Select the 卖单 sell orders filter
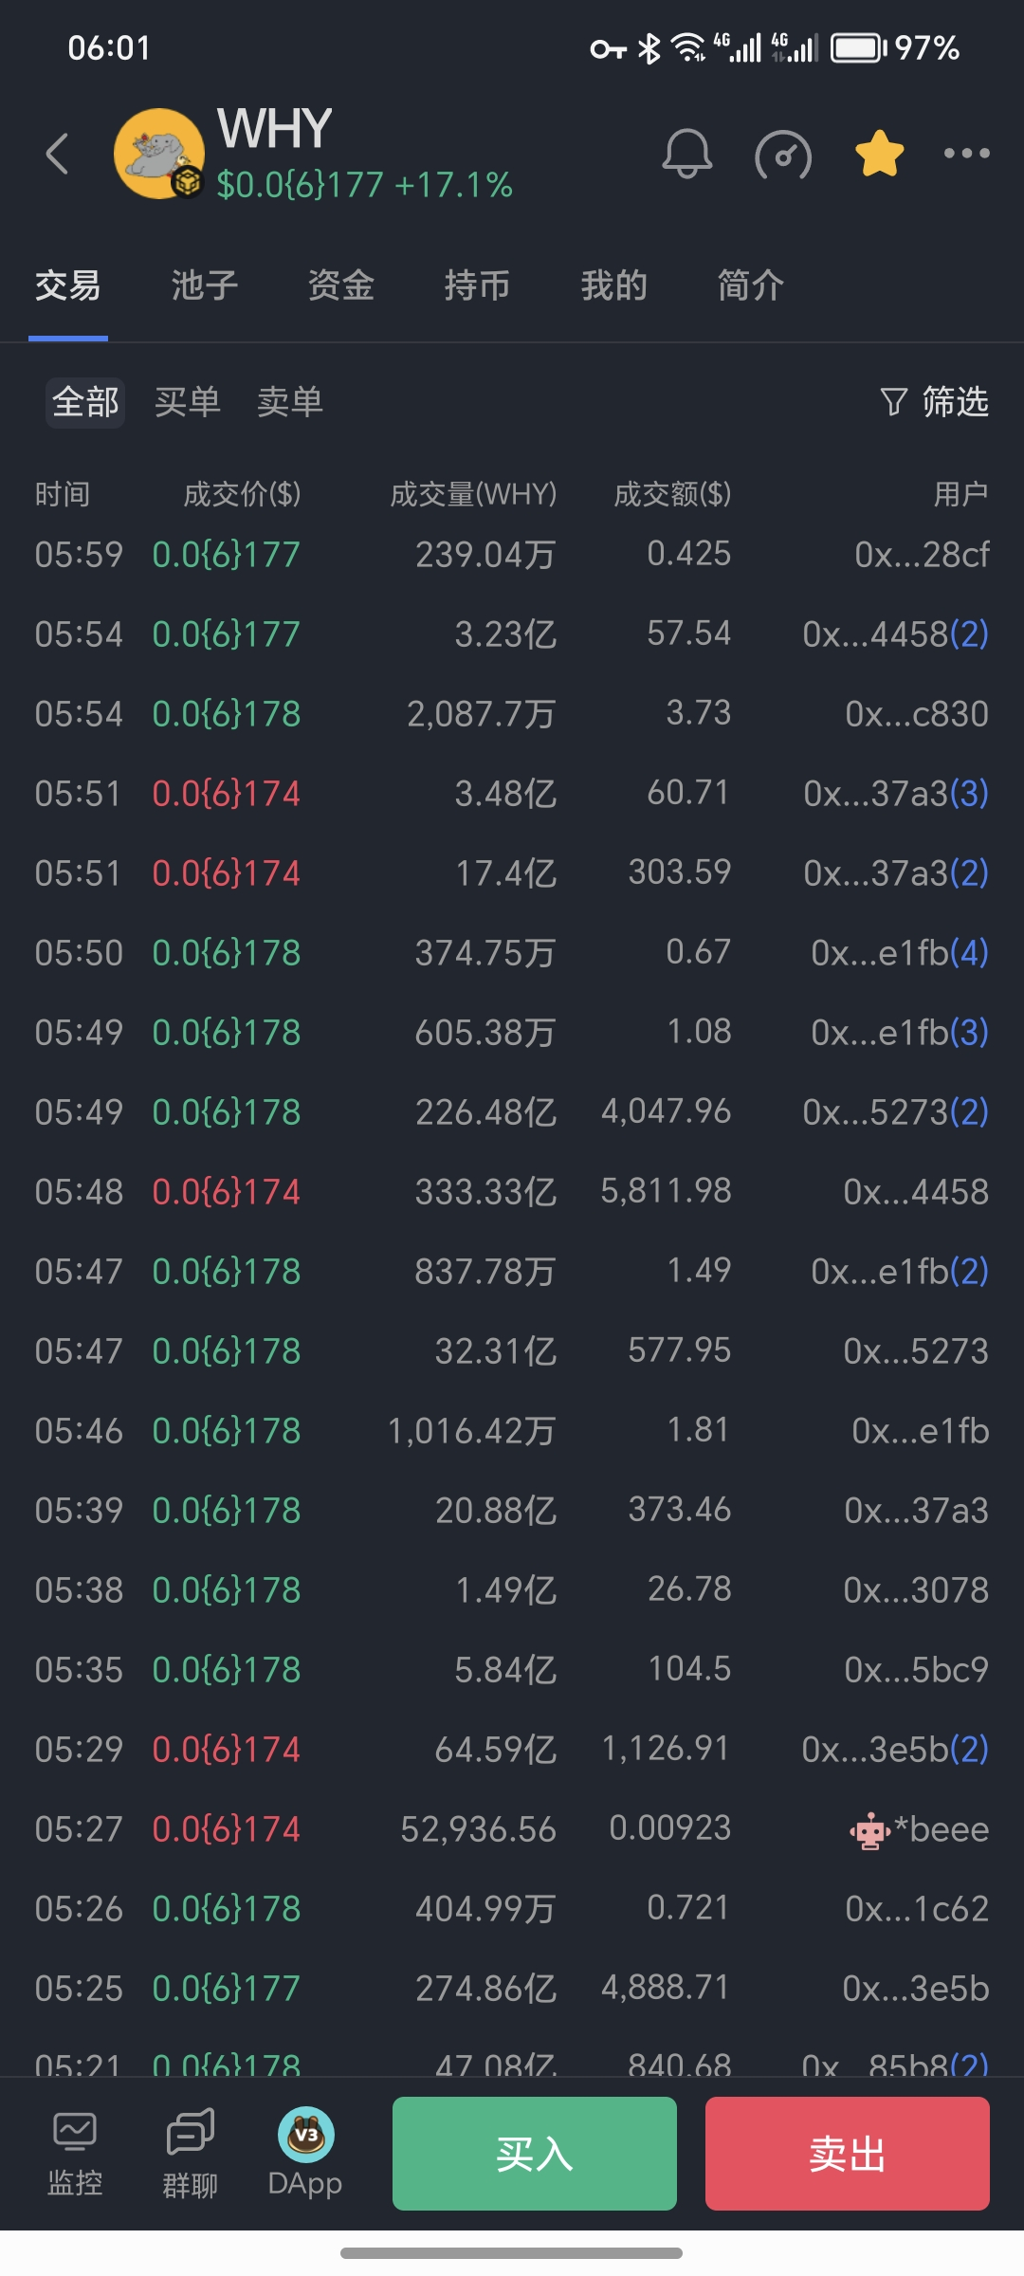The height and width of the screenshot is (2276, 1024). pyautogui.click(x=290, y=402)
